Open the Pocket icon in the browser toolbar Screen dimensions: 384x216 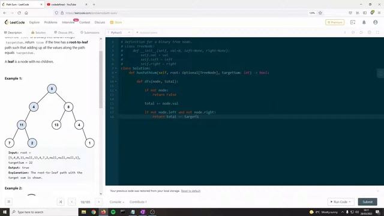click(x=350, y=13)
